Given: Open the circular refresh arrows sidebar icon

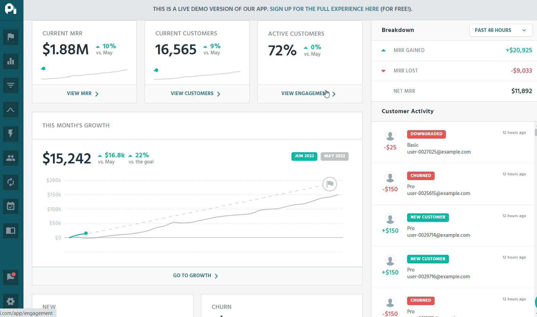Looking at the screenshot, I should (x=11, y=182).
